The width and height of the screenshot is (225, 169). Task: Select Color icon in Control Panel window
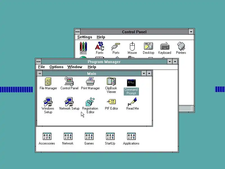tap(83, 46)
